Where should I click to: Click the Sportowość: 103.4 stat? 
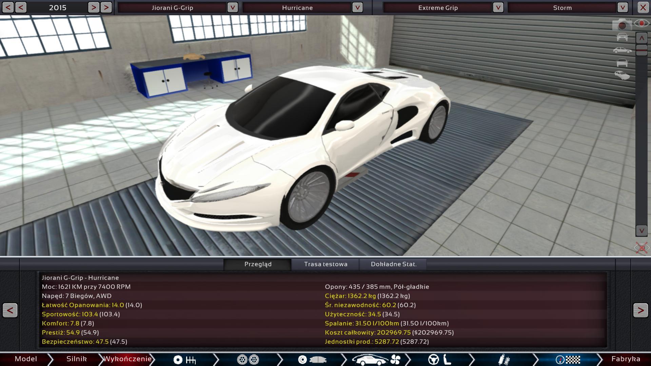(x=81, y=314)
